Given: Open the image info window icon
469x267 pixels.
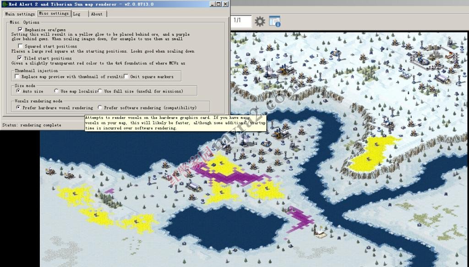Looking at the screenshot, I should pos(275,21).
